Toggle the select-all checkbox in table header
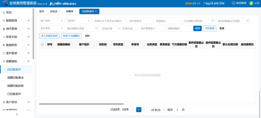 [42, 44]
